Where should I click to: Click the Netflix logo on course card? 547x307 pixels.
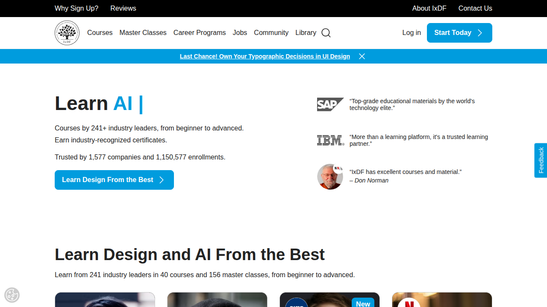[x=409, y=302]
